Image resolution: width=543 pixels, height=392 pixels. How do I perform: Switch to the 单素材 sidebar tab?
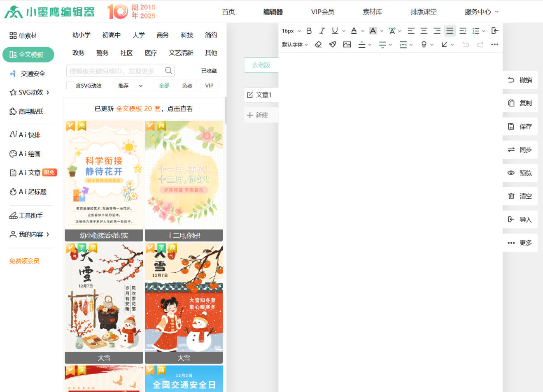(23, 36)
